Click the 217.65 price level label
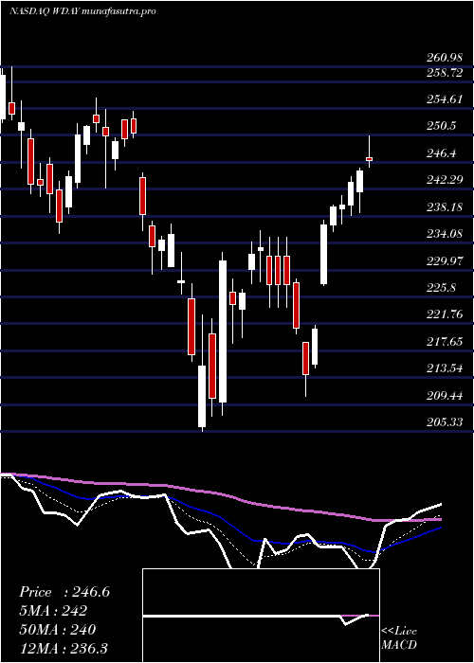 (x=445, y=342)
